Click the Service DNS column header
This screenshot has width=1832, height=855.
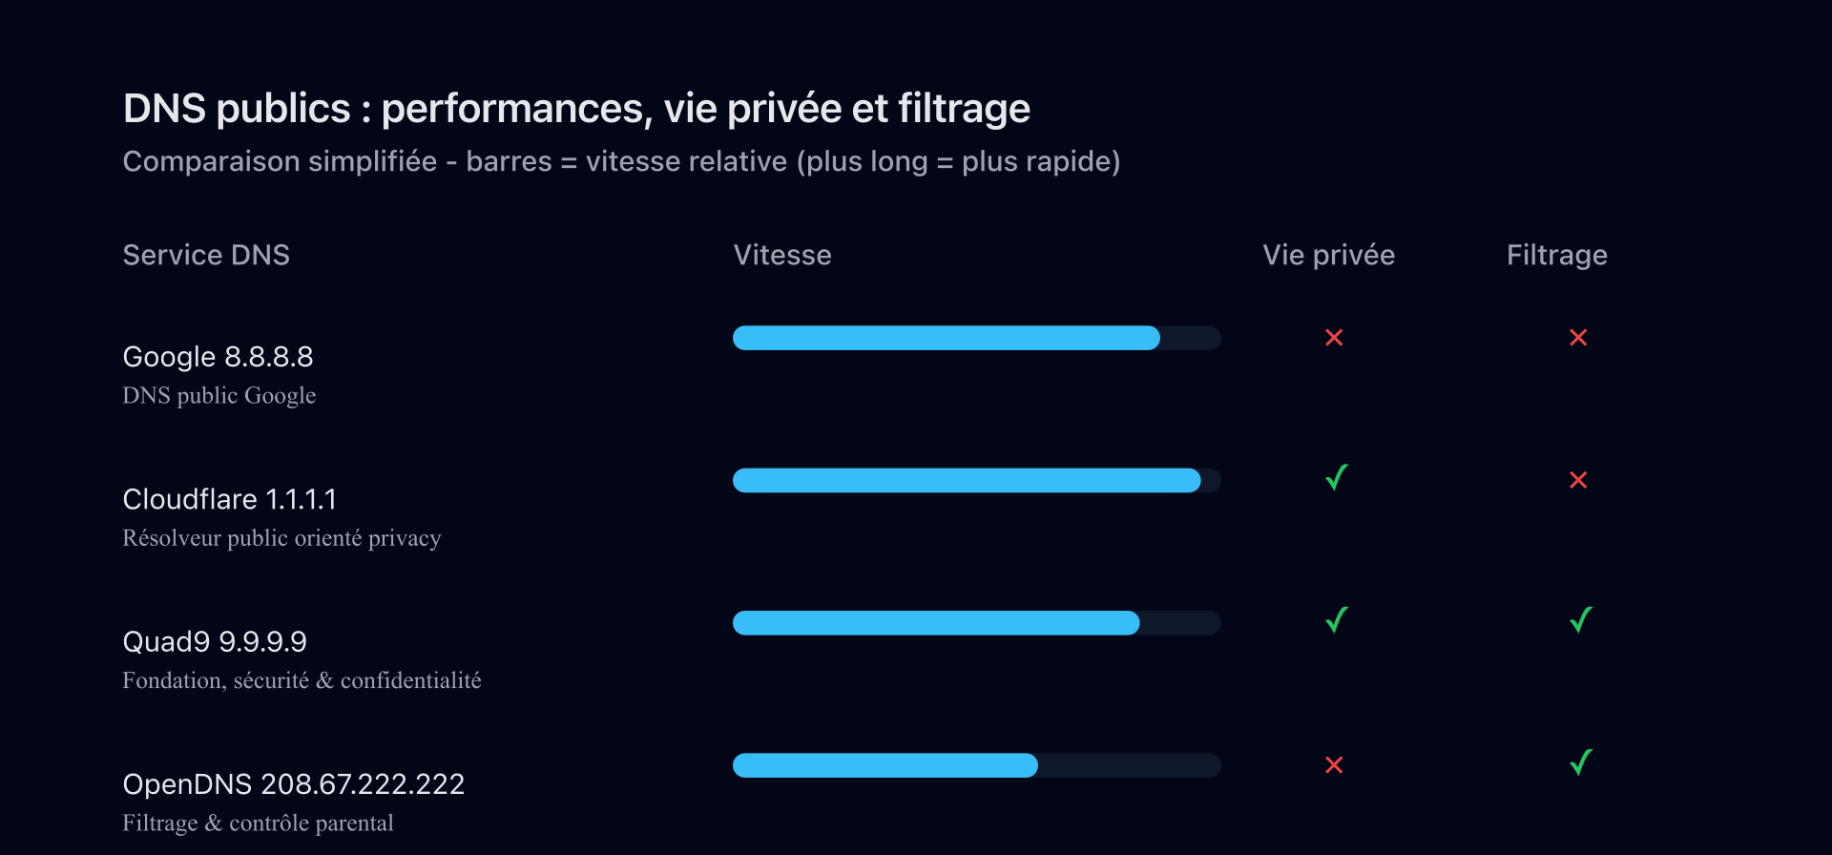206,255
